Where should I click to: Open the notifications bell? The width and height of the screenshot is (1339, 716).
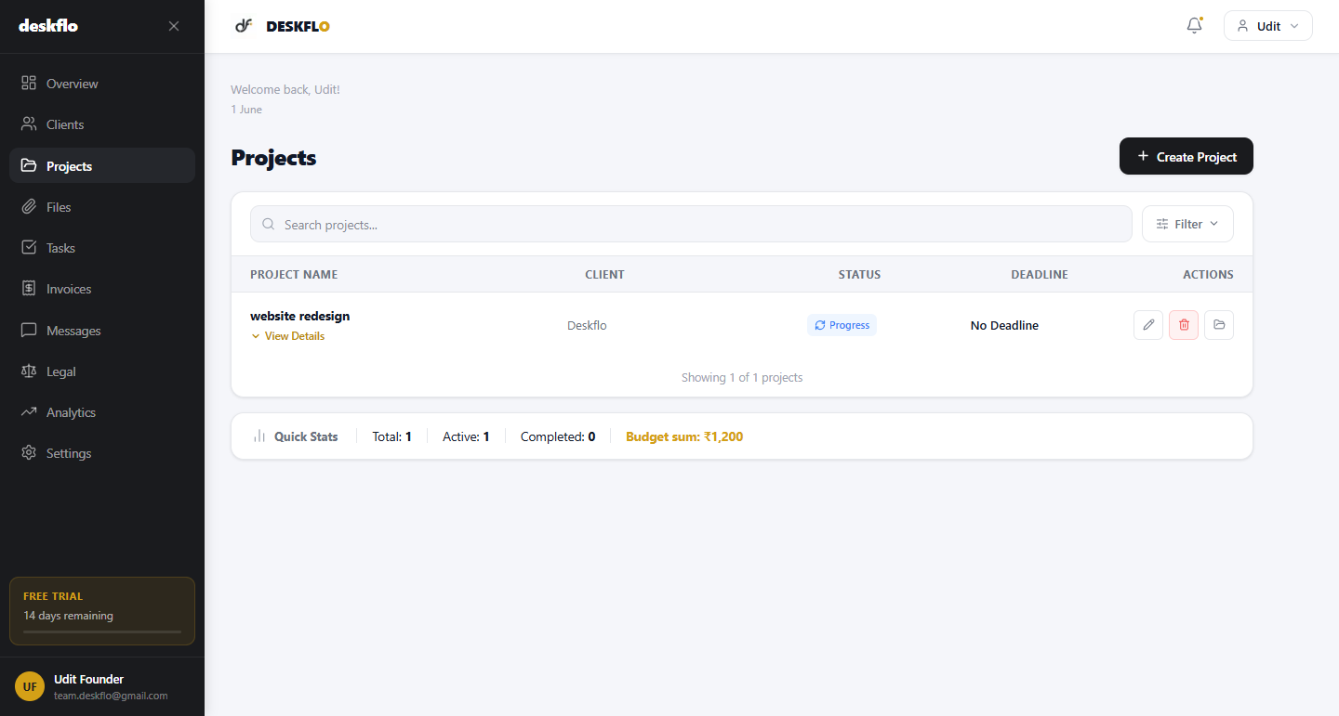1195,26
